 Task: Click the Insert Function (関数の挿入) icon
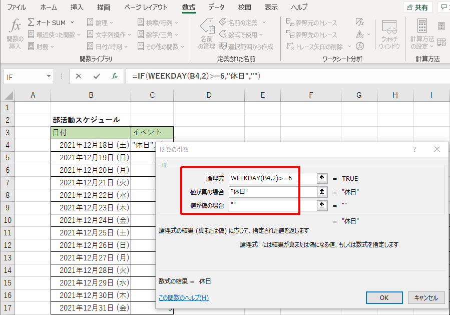click(16, 33)
